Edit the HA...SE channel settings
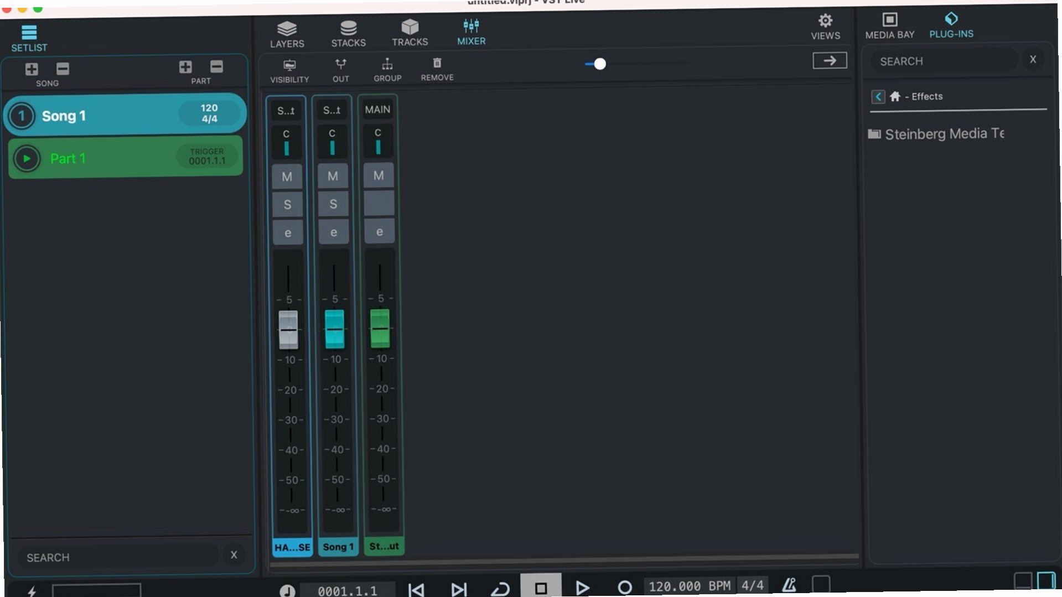This screenshot has height=597, width=1062. pos(288,233)
